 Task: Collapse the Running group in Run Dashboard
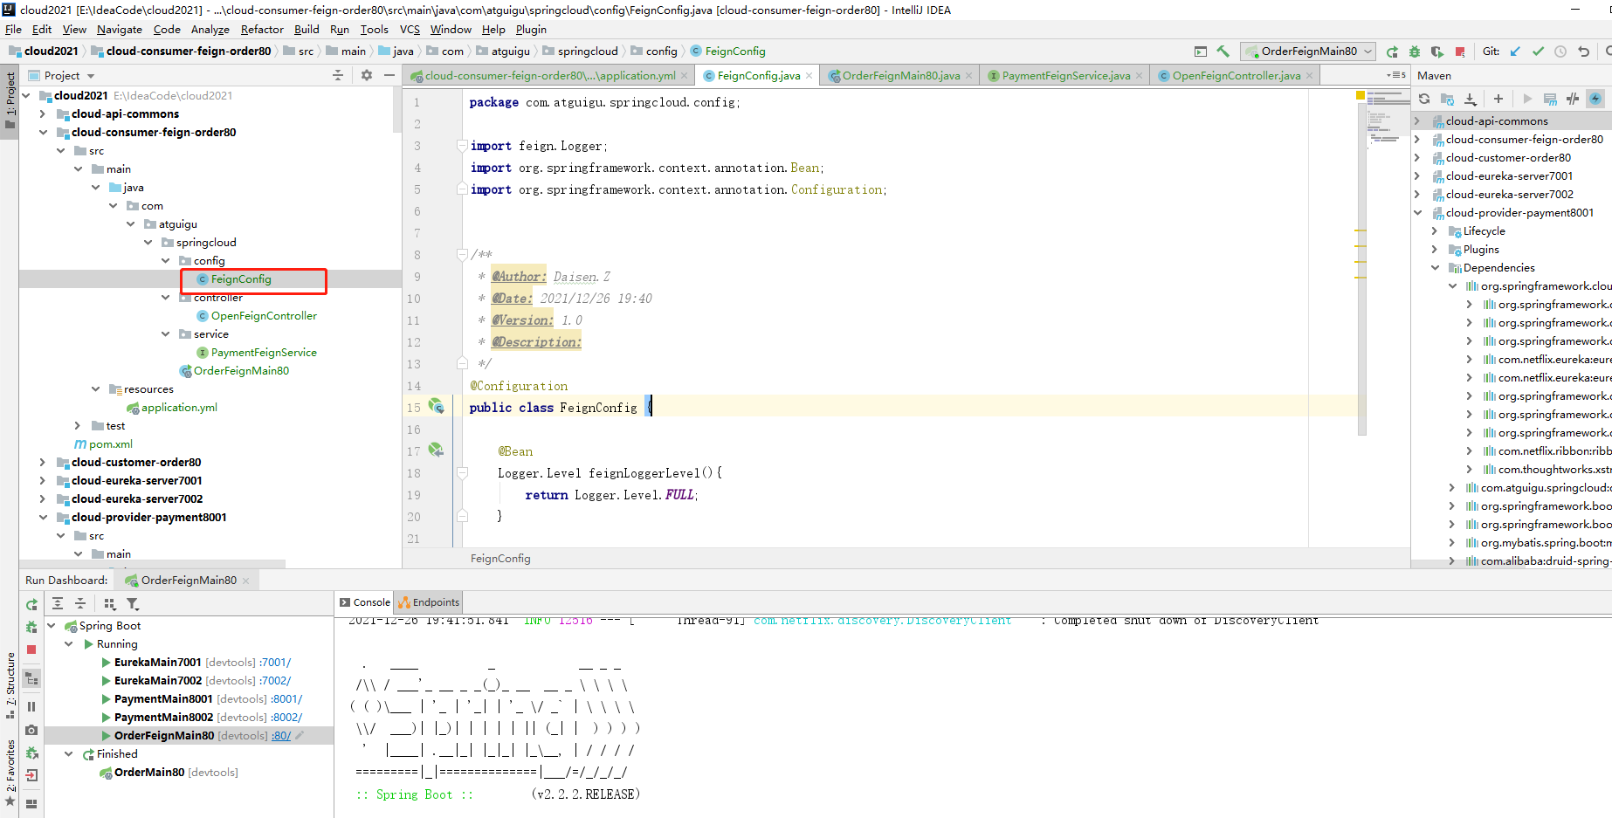click(x=68, y=643)
